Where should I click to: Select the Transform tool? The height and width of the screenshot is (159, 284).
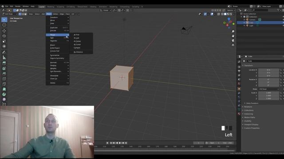[x=4, y=46]
